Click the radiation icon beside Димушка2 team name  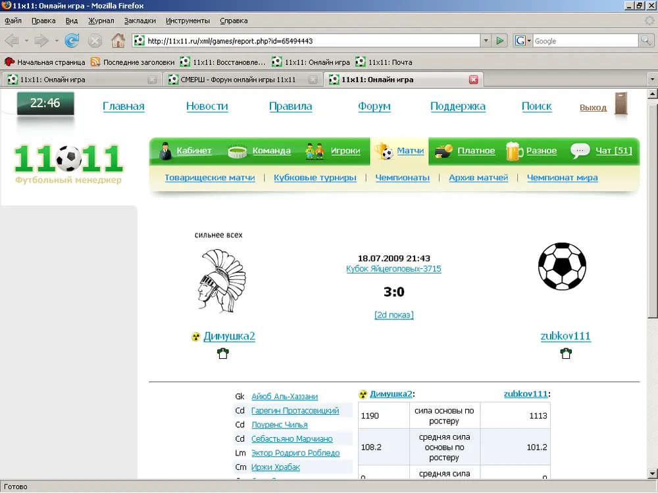pyautogui.click(x=195, y=337)
